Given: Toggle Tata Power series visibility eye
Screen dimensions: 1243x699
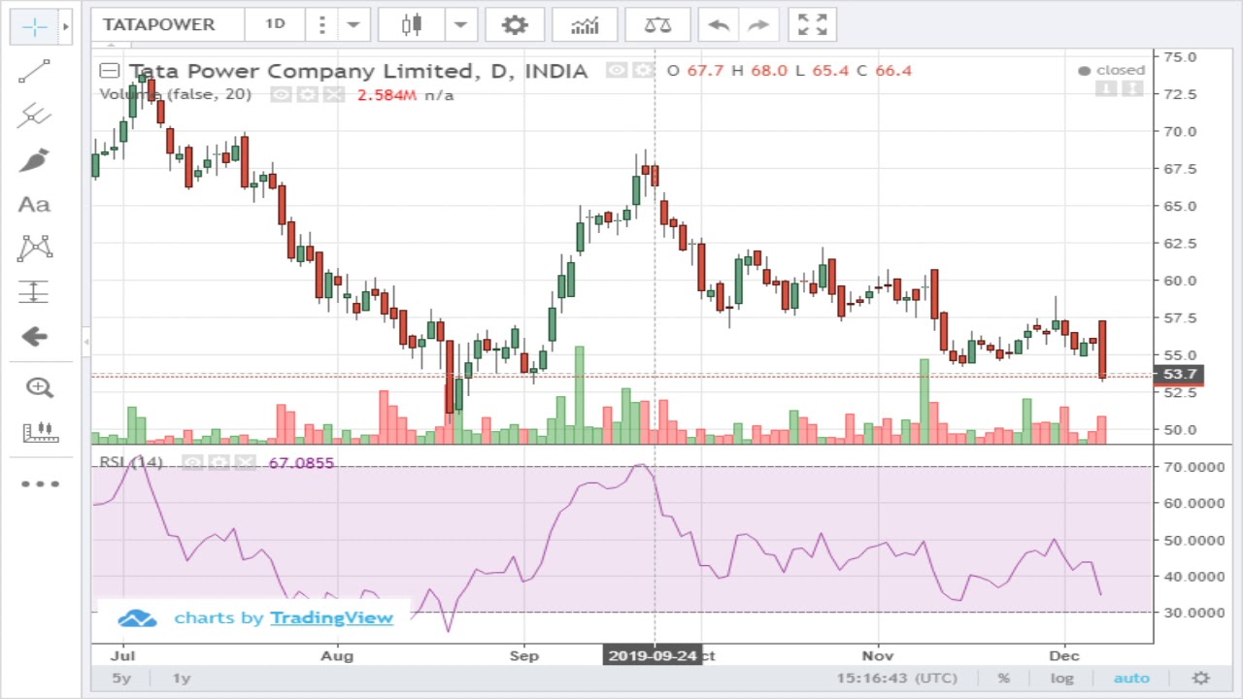Looking at the screenshot, I should pos(617,71).
